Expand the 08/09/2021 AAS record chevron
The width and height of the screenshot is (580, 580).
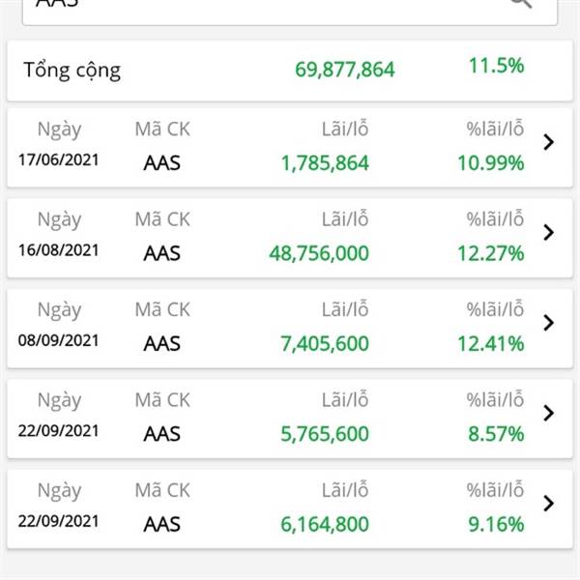[548, 323]
